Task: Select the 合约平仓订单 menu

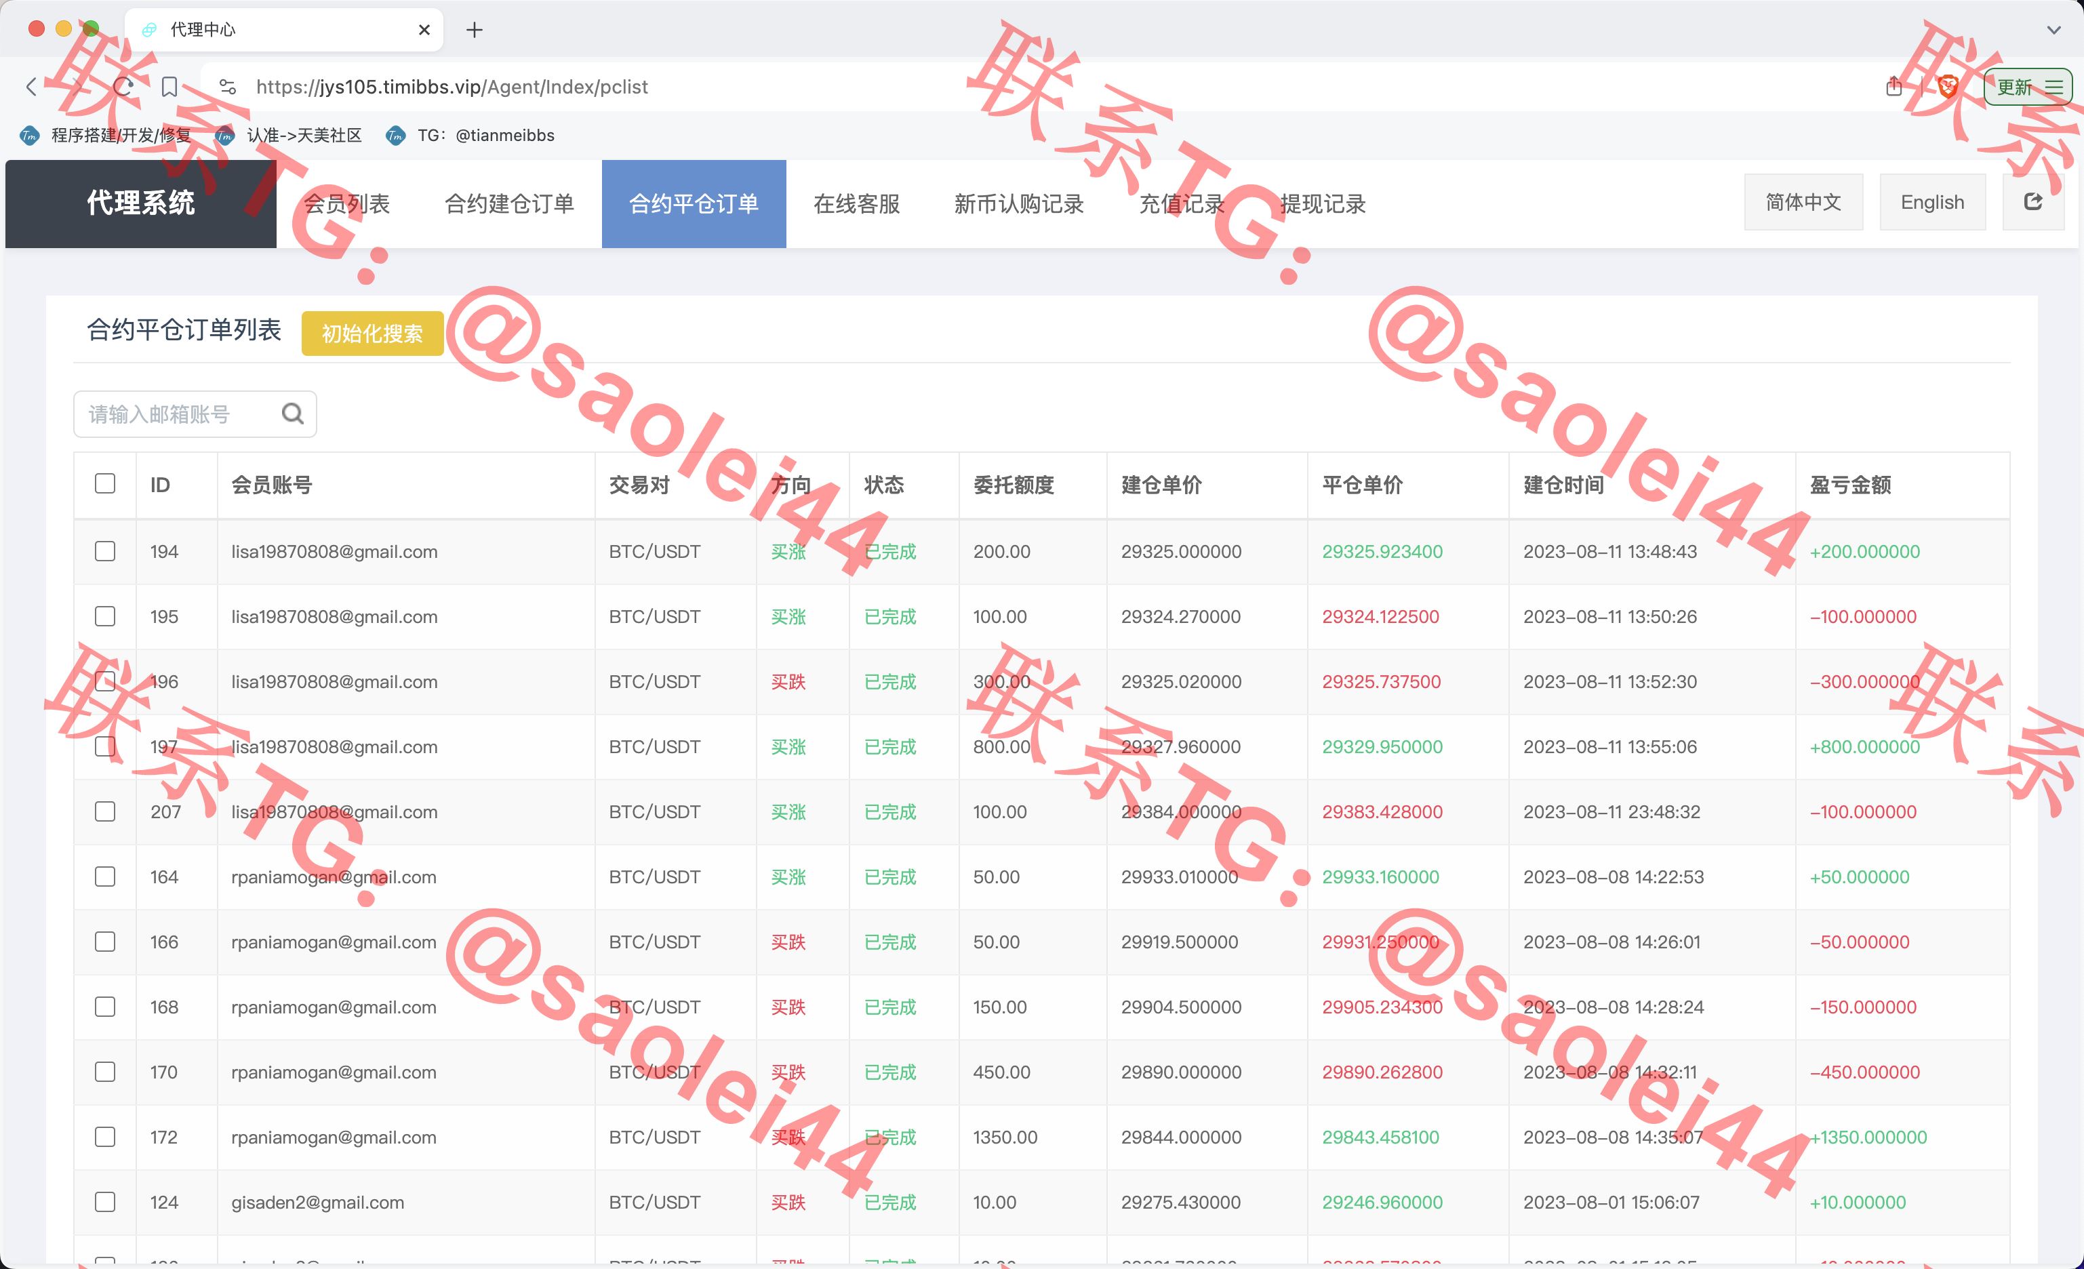Action: click(x=694, y=203)
